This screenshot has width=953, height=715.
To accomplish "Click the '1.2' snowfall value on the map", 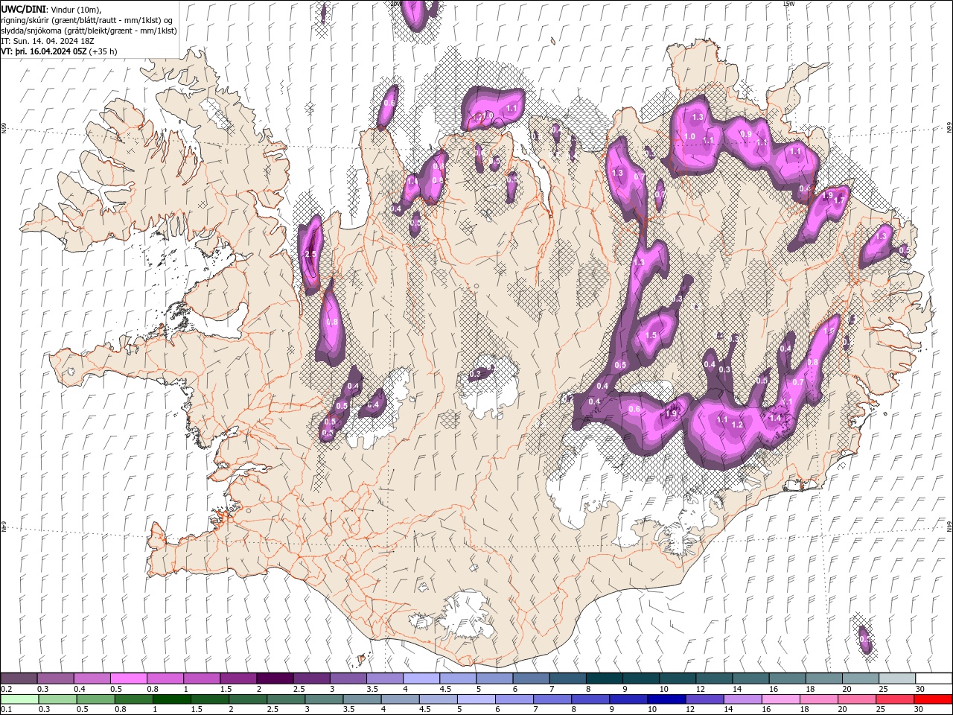I will pos(737,425).
